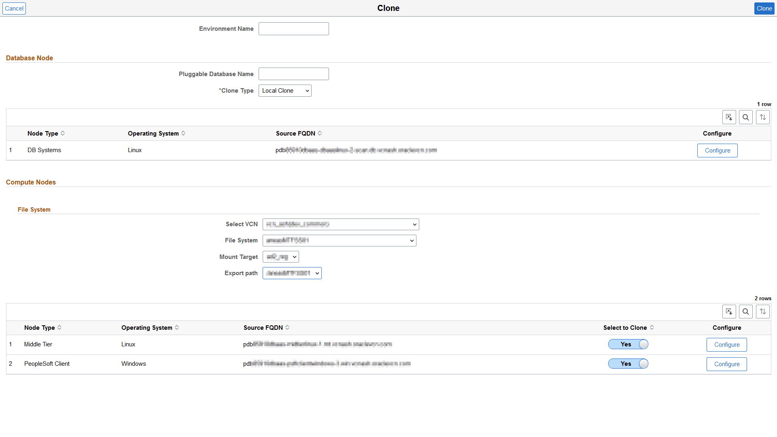
Task: Open search in the Compute Nodes grid
Action: 746,312
